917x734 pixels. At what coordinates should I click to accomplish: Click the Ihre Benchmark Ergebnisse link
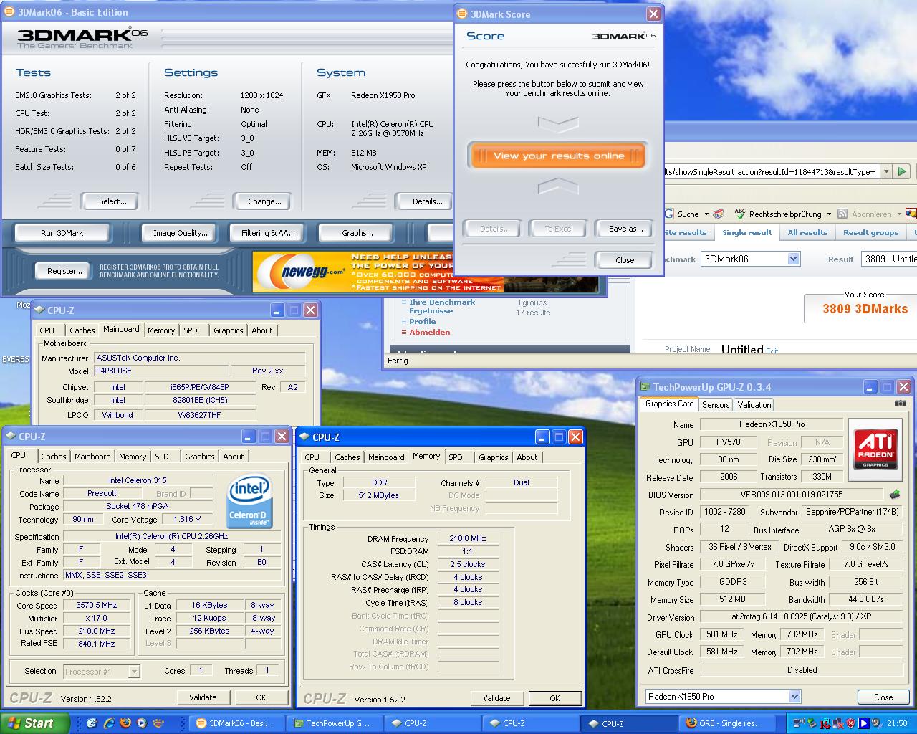pyautogui.click(x=442, y=307)
